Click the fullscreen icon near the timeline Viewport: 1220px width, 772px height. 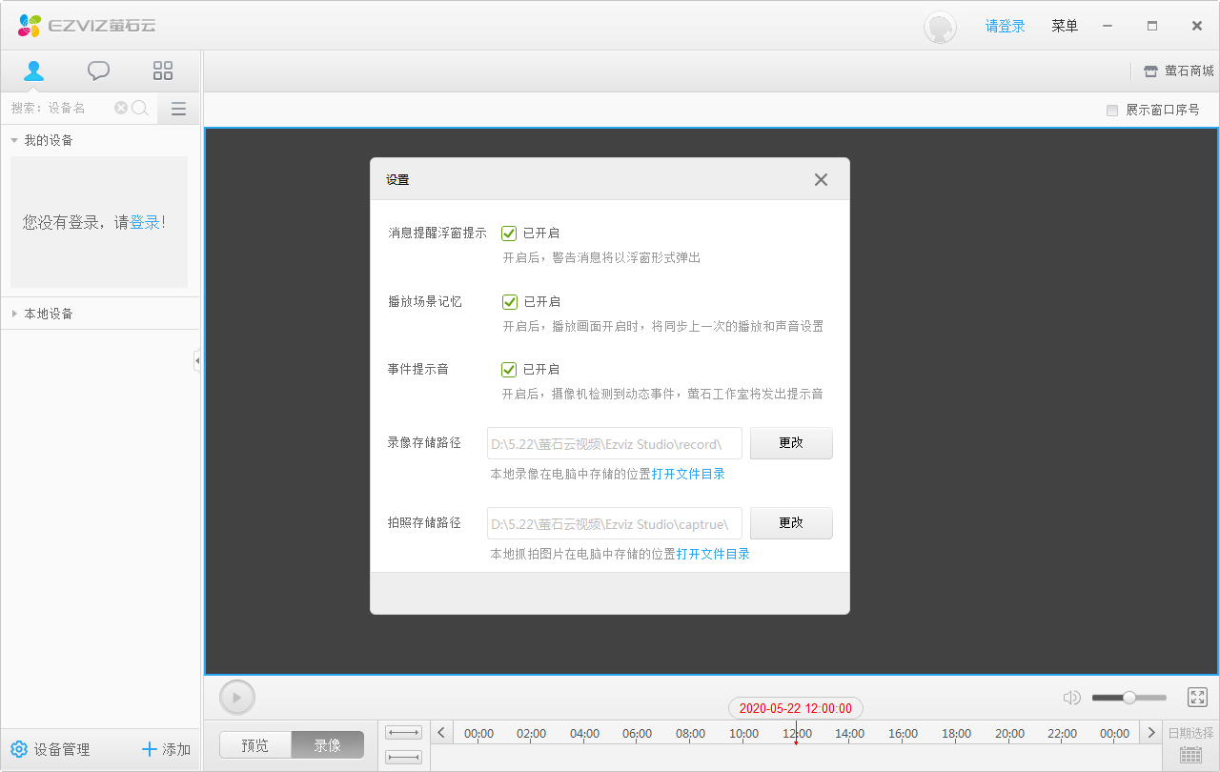[x=1197, y=697]
